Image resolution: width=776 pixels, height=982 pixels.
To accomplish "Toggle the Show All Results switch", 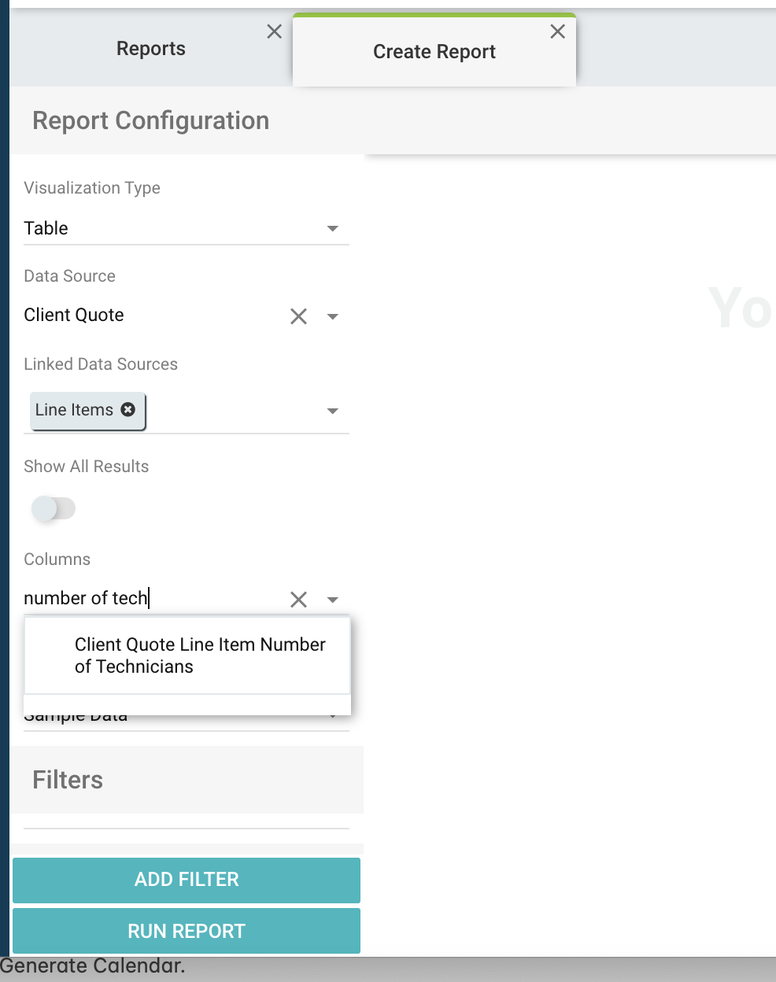I will point(54,508).
